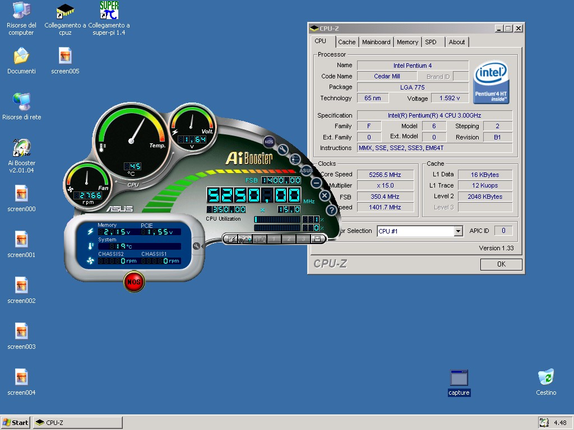The image size is (574, 430).
Task: Click the Intel Pentium 4 HT logo
Action: (x=491, y=83)
